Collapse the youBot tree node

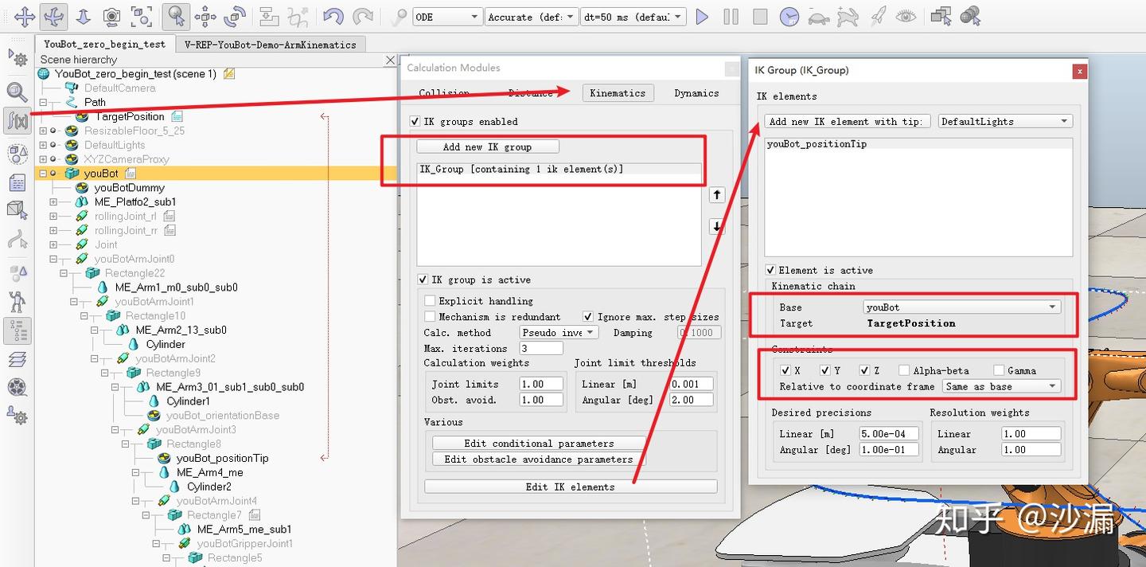click(43, 174)
